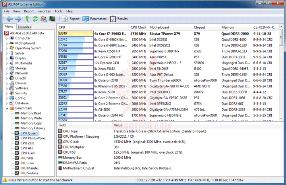
Task: Click the monitor graph icon in toolbar
Action: 52,19
